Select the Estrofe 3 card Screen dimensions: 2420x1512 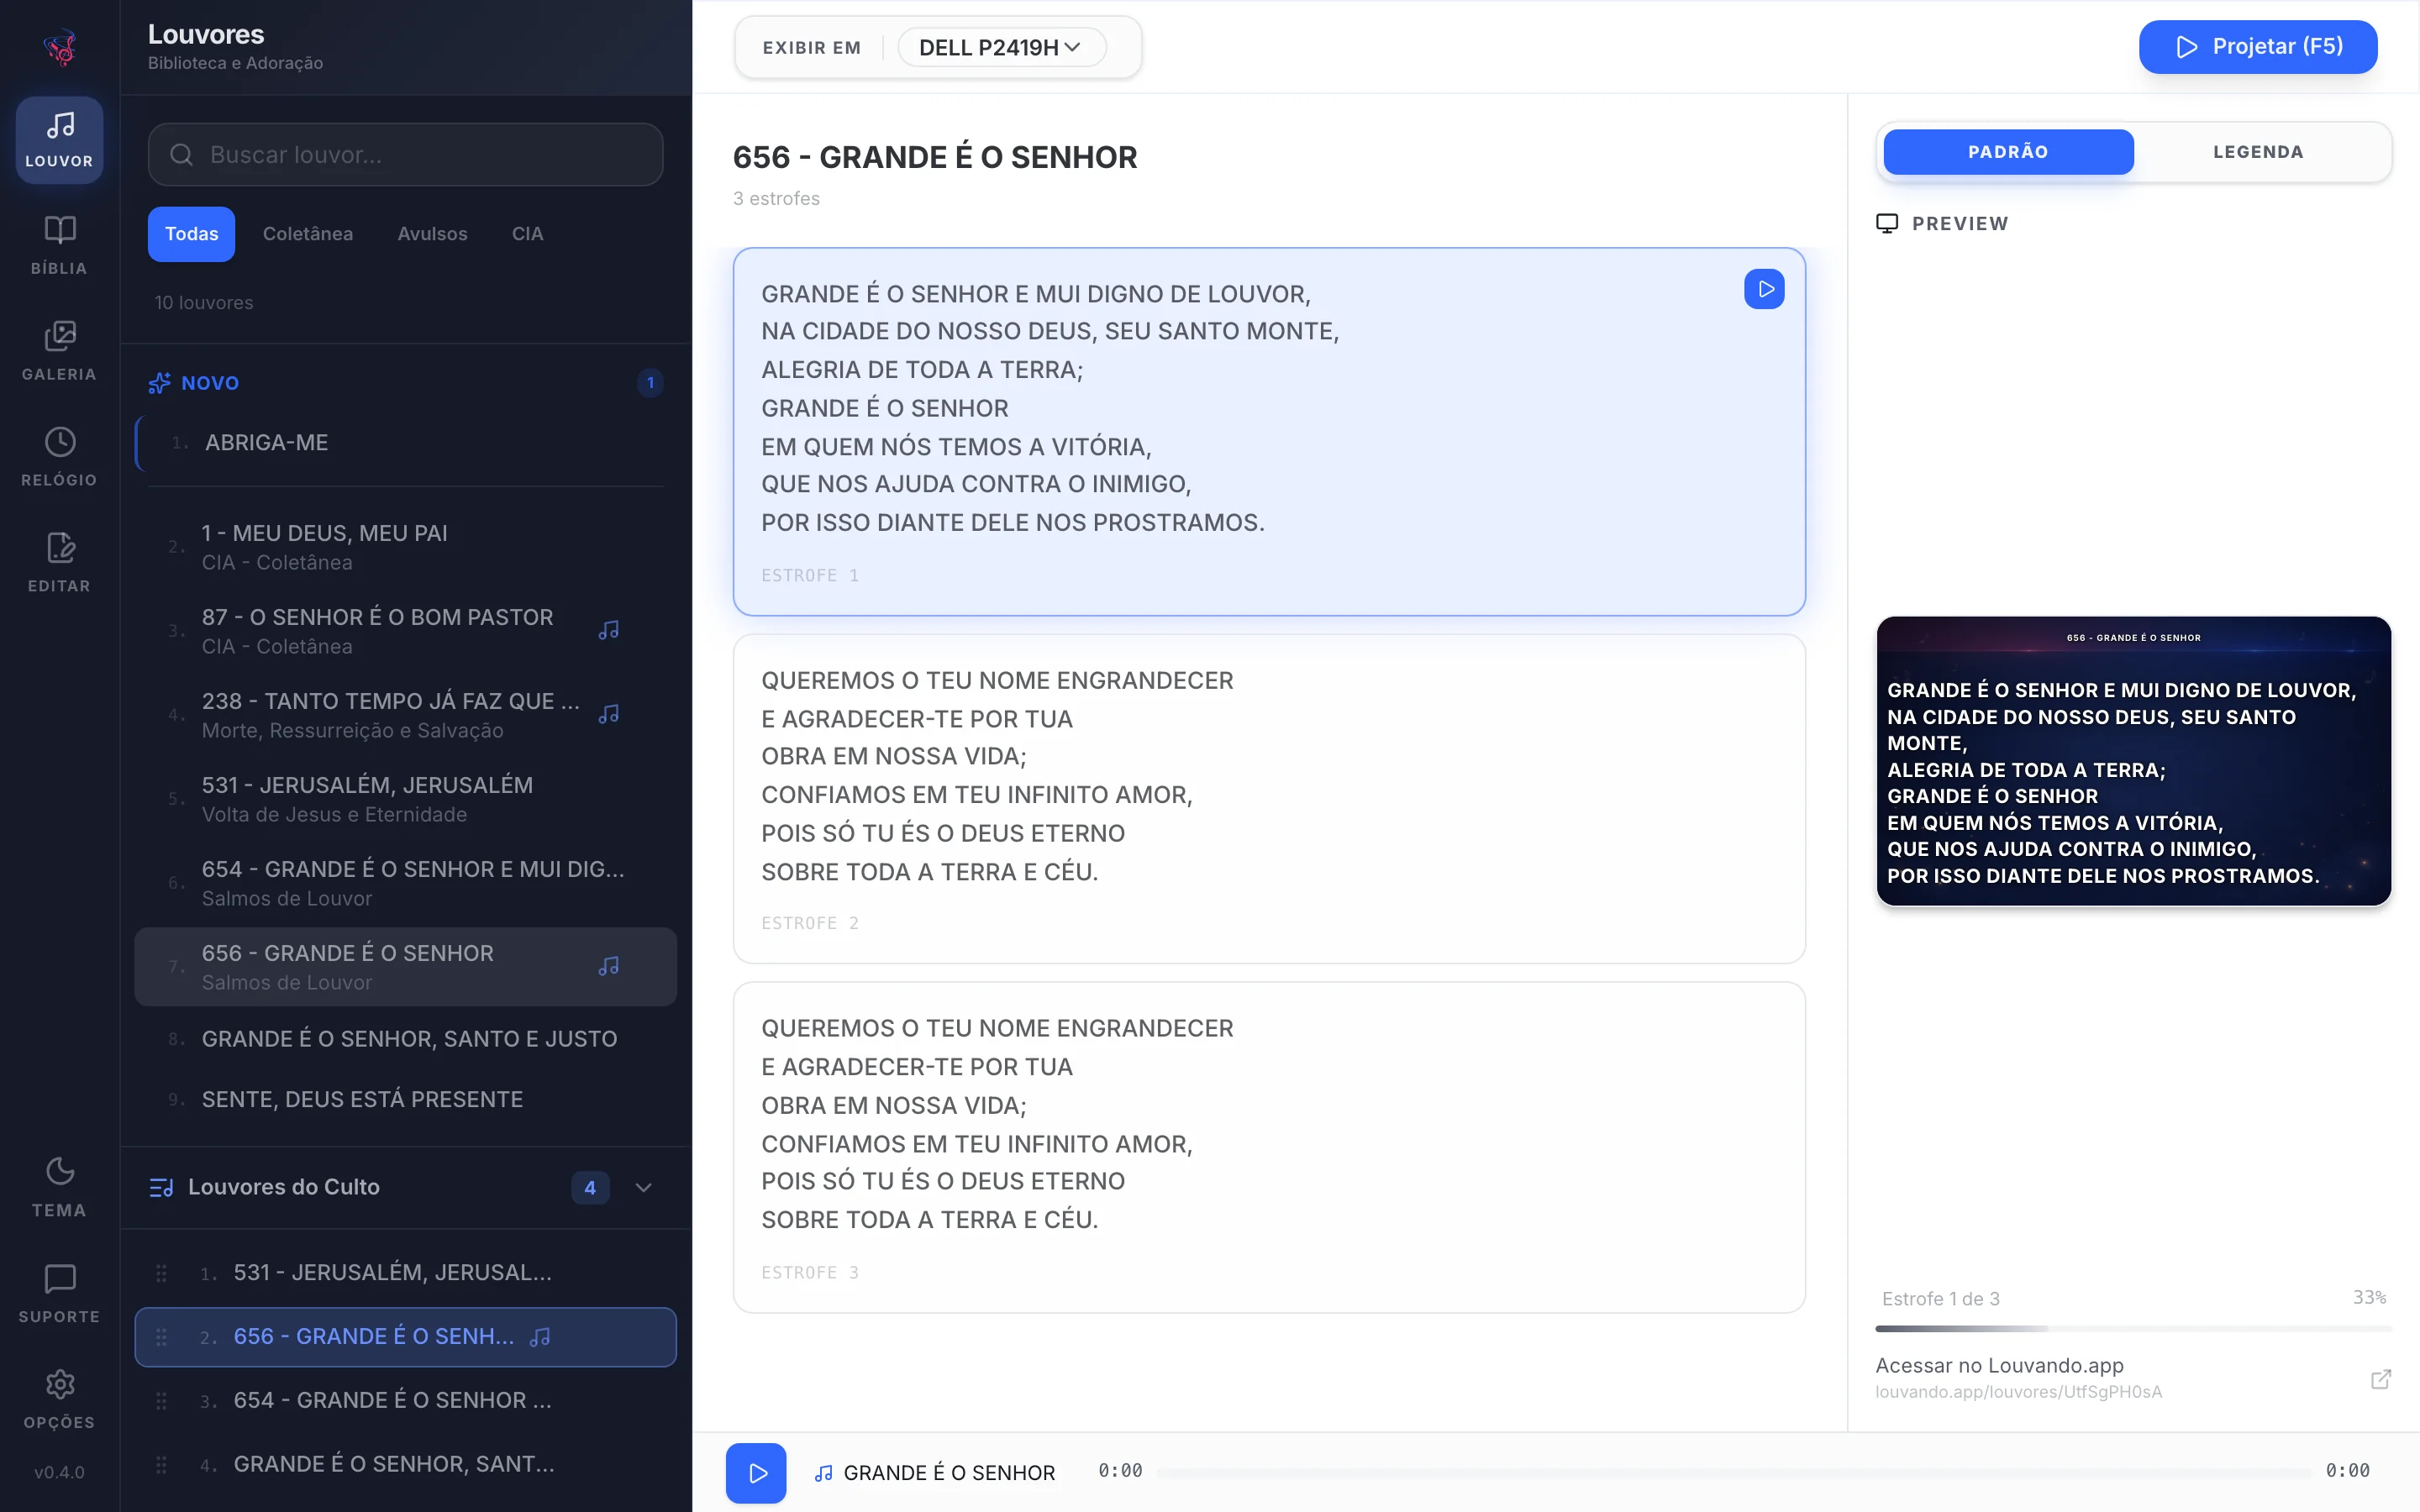[x=1269, y=1148]
